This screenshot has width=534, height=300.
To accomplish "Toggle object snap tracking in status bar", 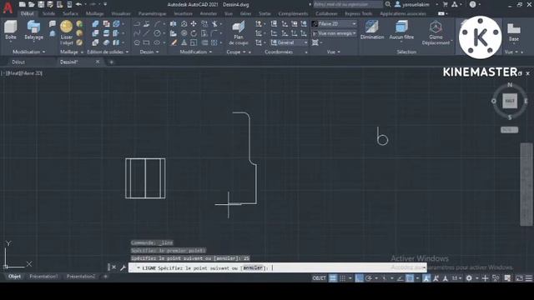I will click(x=400, y=278).
